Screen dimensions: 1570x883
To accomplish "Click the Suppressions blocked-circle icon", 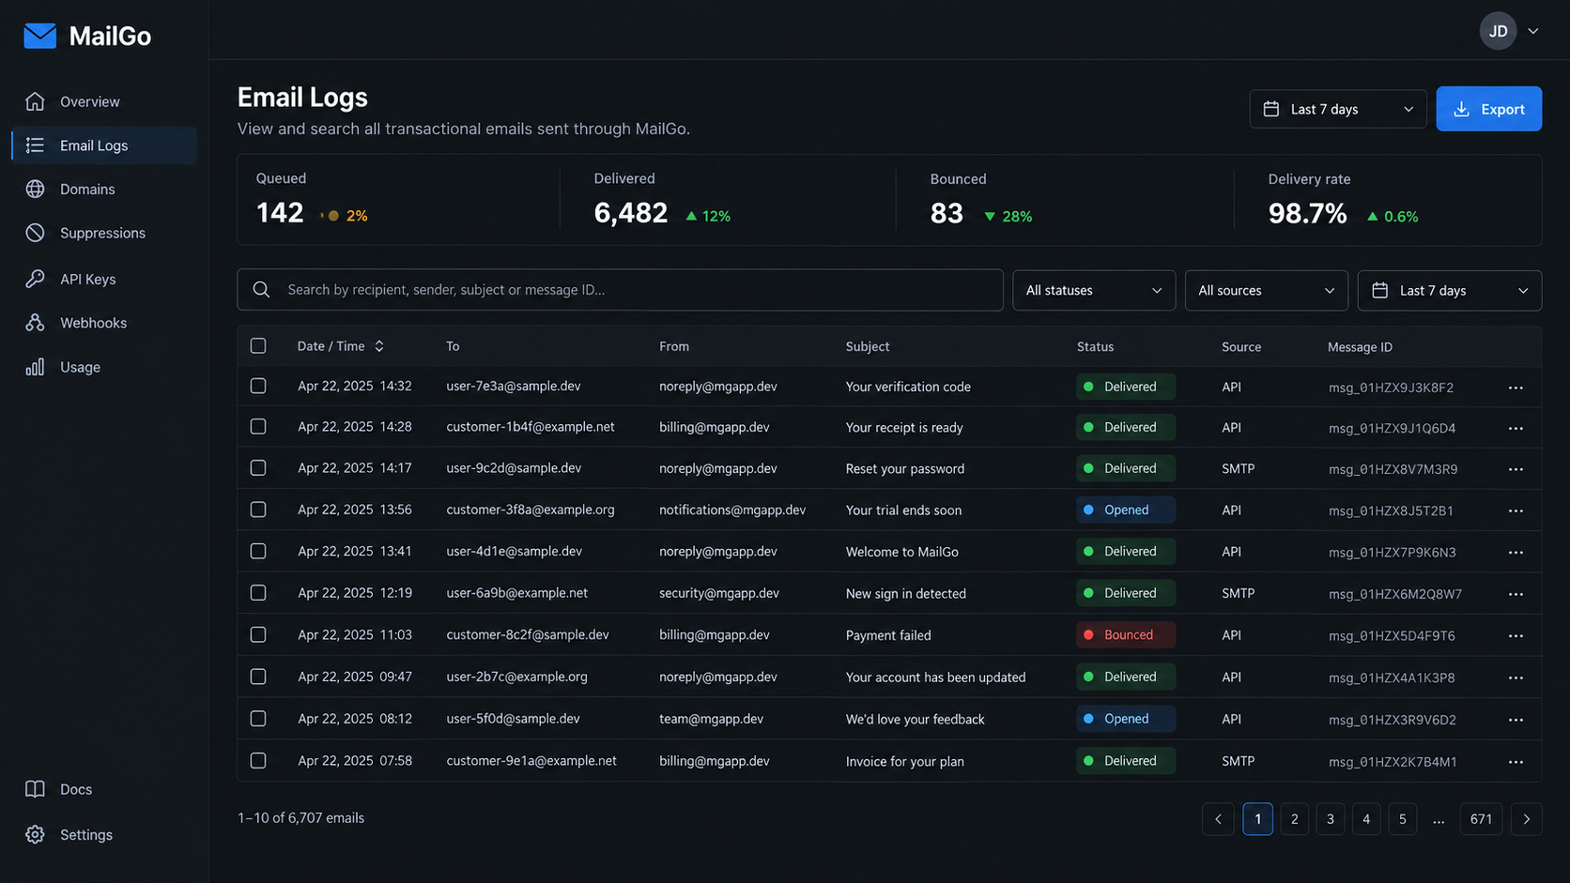I will 35,233.
